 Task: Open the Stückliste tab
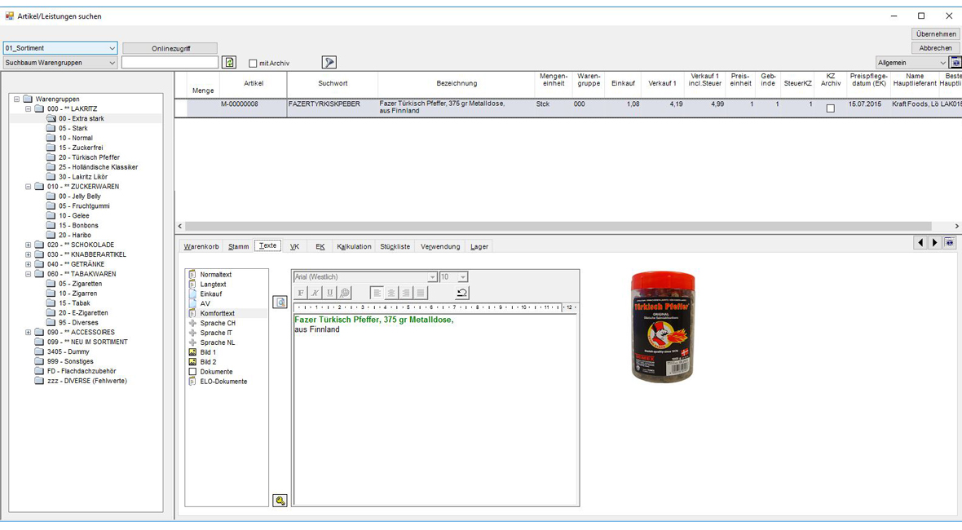tap(395, 246)
